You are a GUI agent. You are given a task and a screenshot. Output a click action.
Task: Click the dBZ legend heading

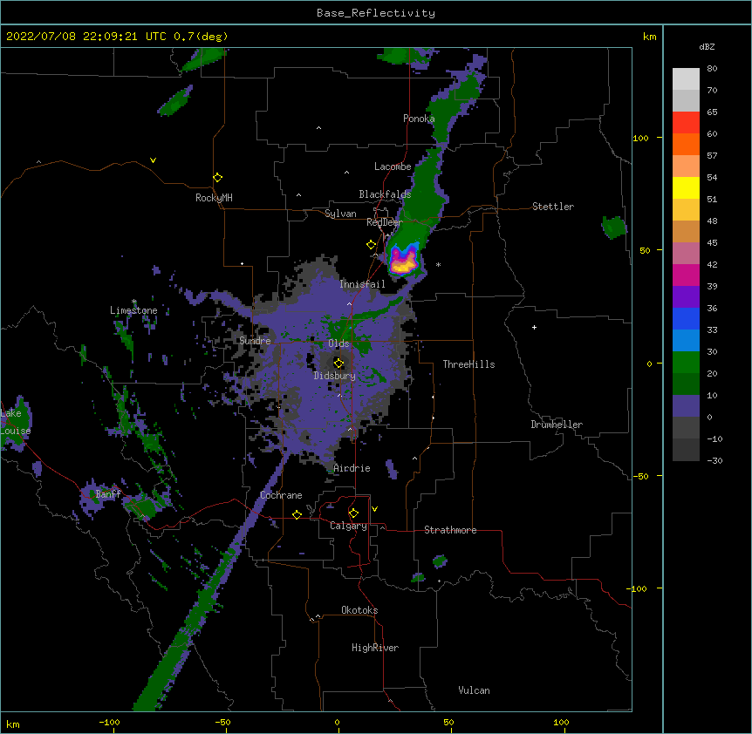point(707,47)
